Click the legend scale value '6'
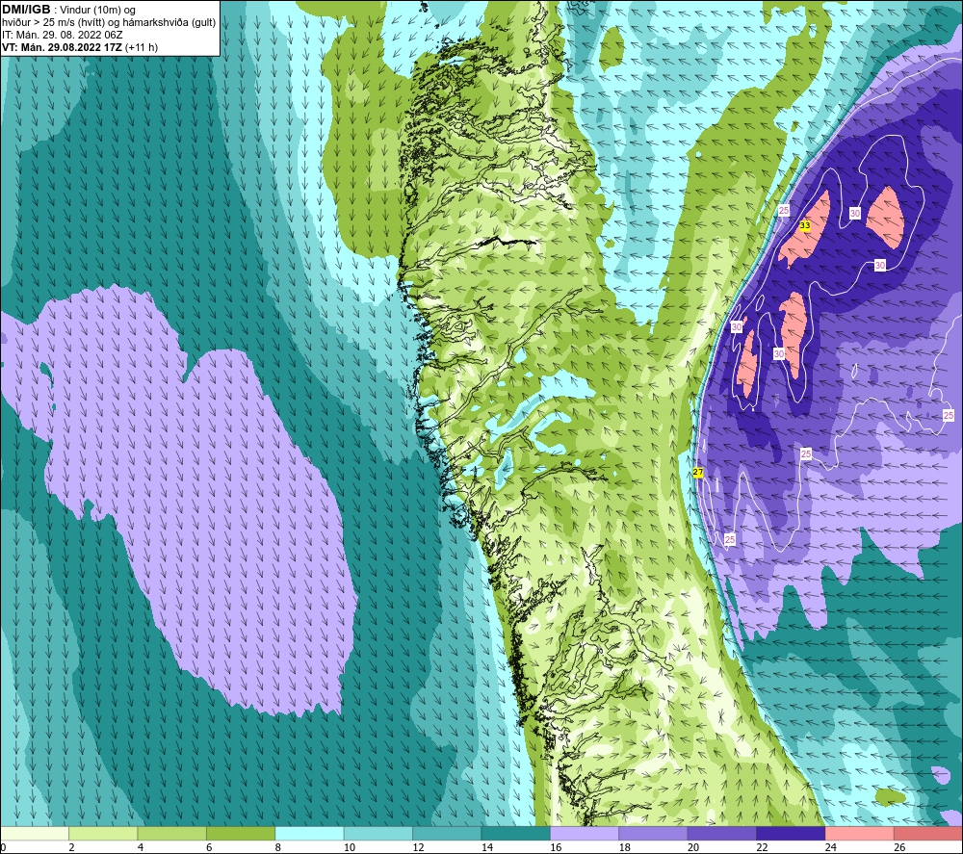Viewport: 963px width, 854px height. (209, 847)
